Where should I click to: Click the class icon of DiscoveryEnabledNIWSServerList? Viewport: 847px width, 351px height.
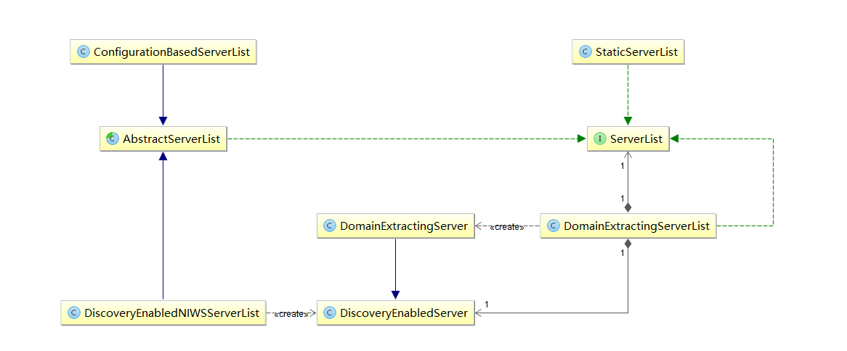(74, 313)
